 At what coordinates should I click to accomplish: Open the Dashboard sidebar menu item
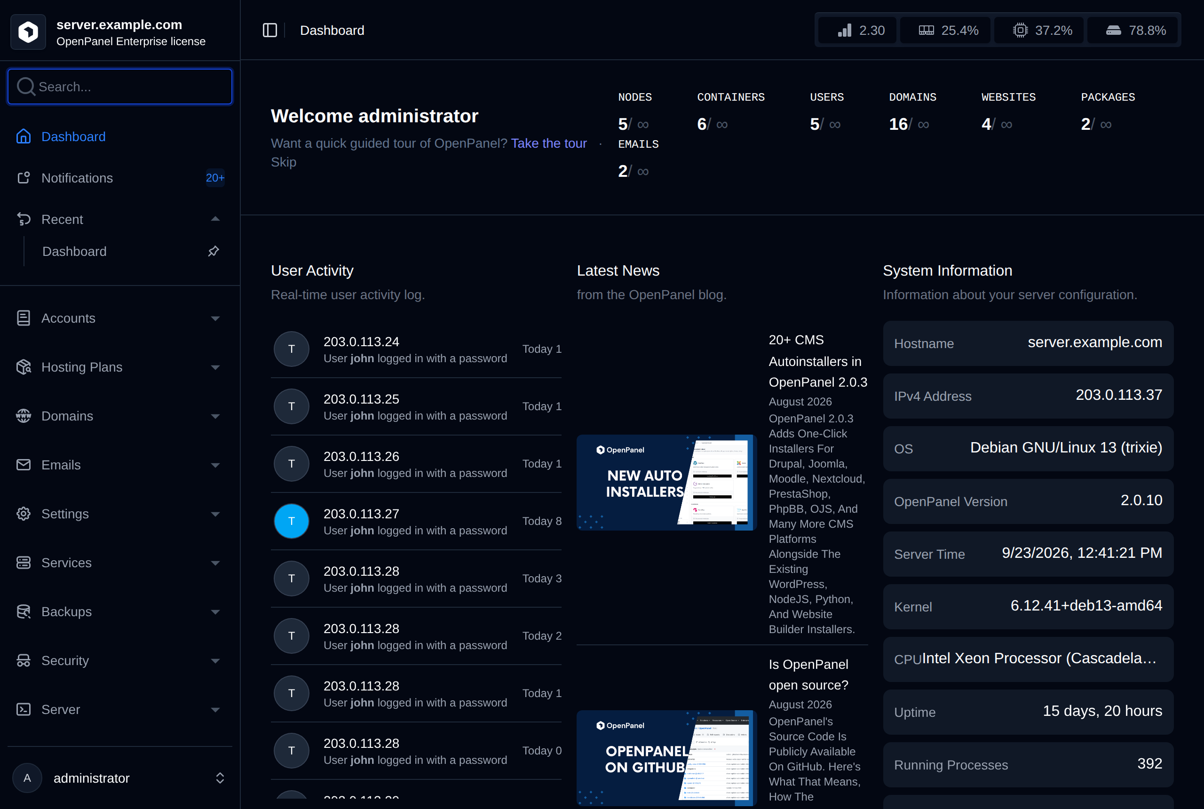(x=119, y=136)
